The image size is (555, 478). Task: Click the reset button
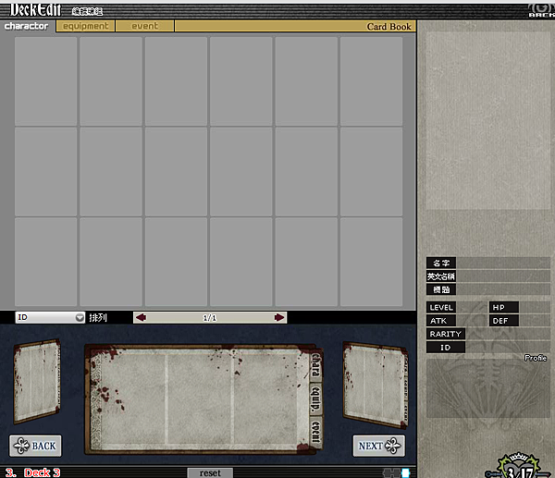tap(210, 472)
